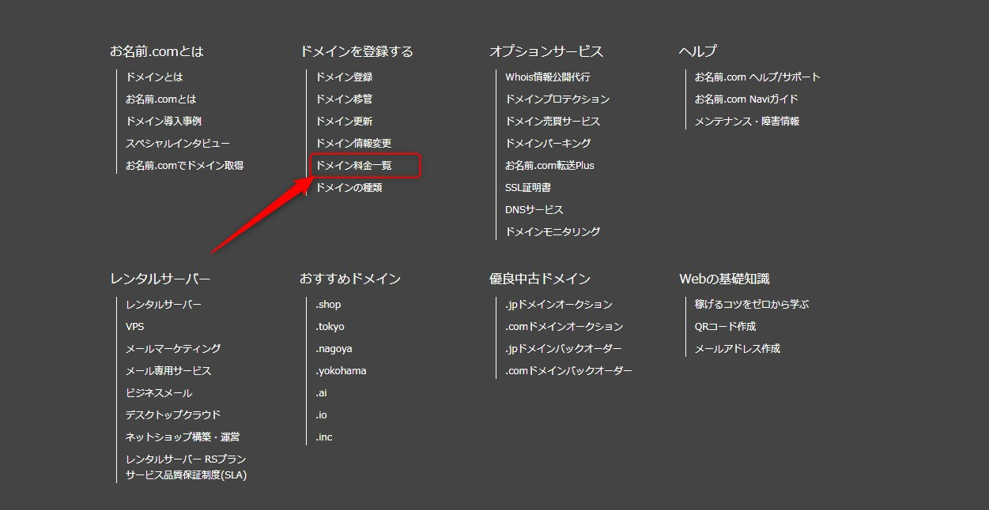Screen dimensions: 989x510
Task: Click the お名前.comとは section heading
Action: (157, 51)
